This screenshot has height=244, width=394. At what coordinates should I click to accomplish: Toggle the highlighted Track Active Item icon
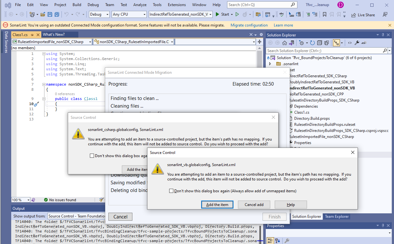[x=336, y=43]
